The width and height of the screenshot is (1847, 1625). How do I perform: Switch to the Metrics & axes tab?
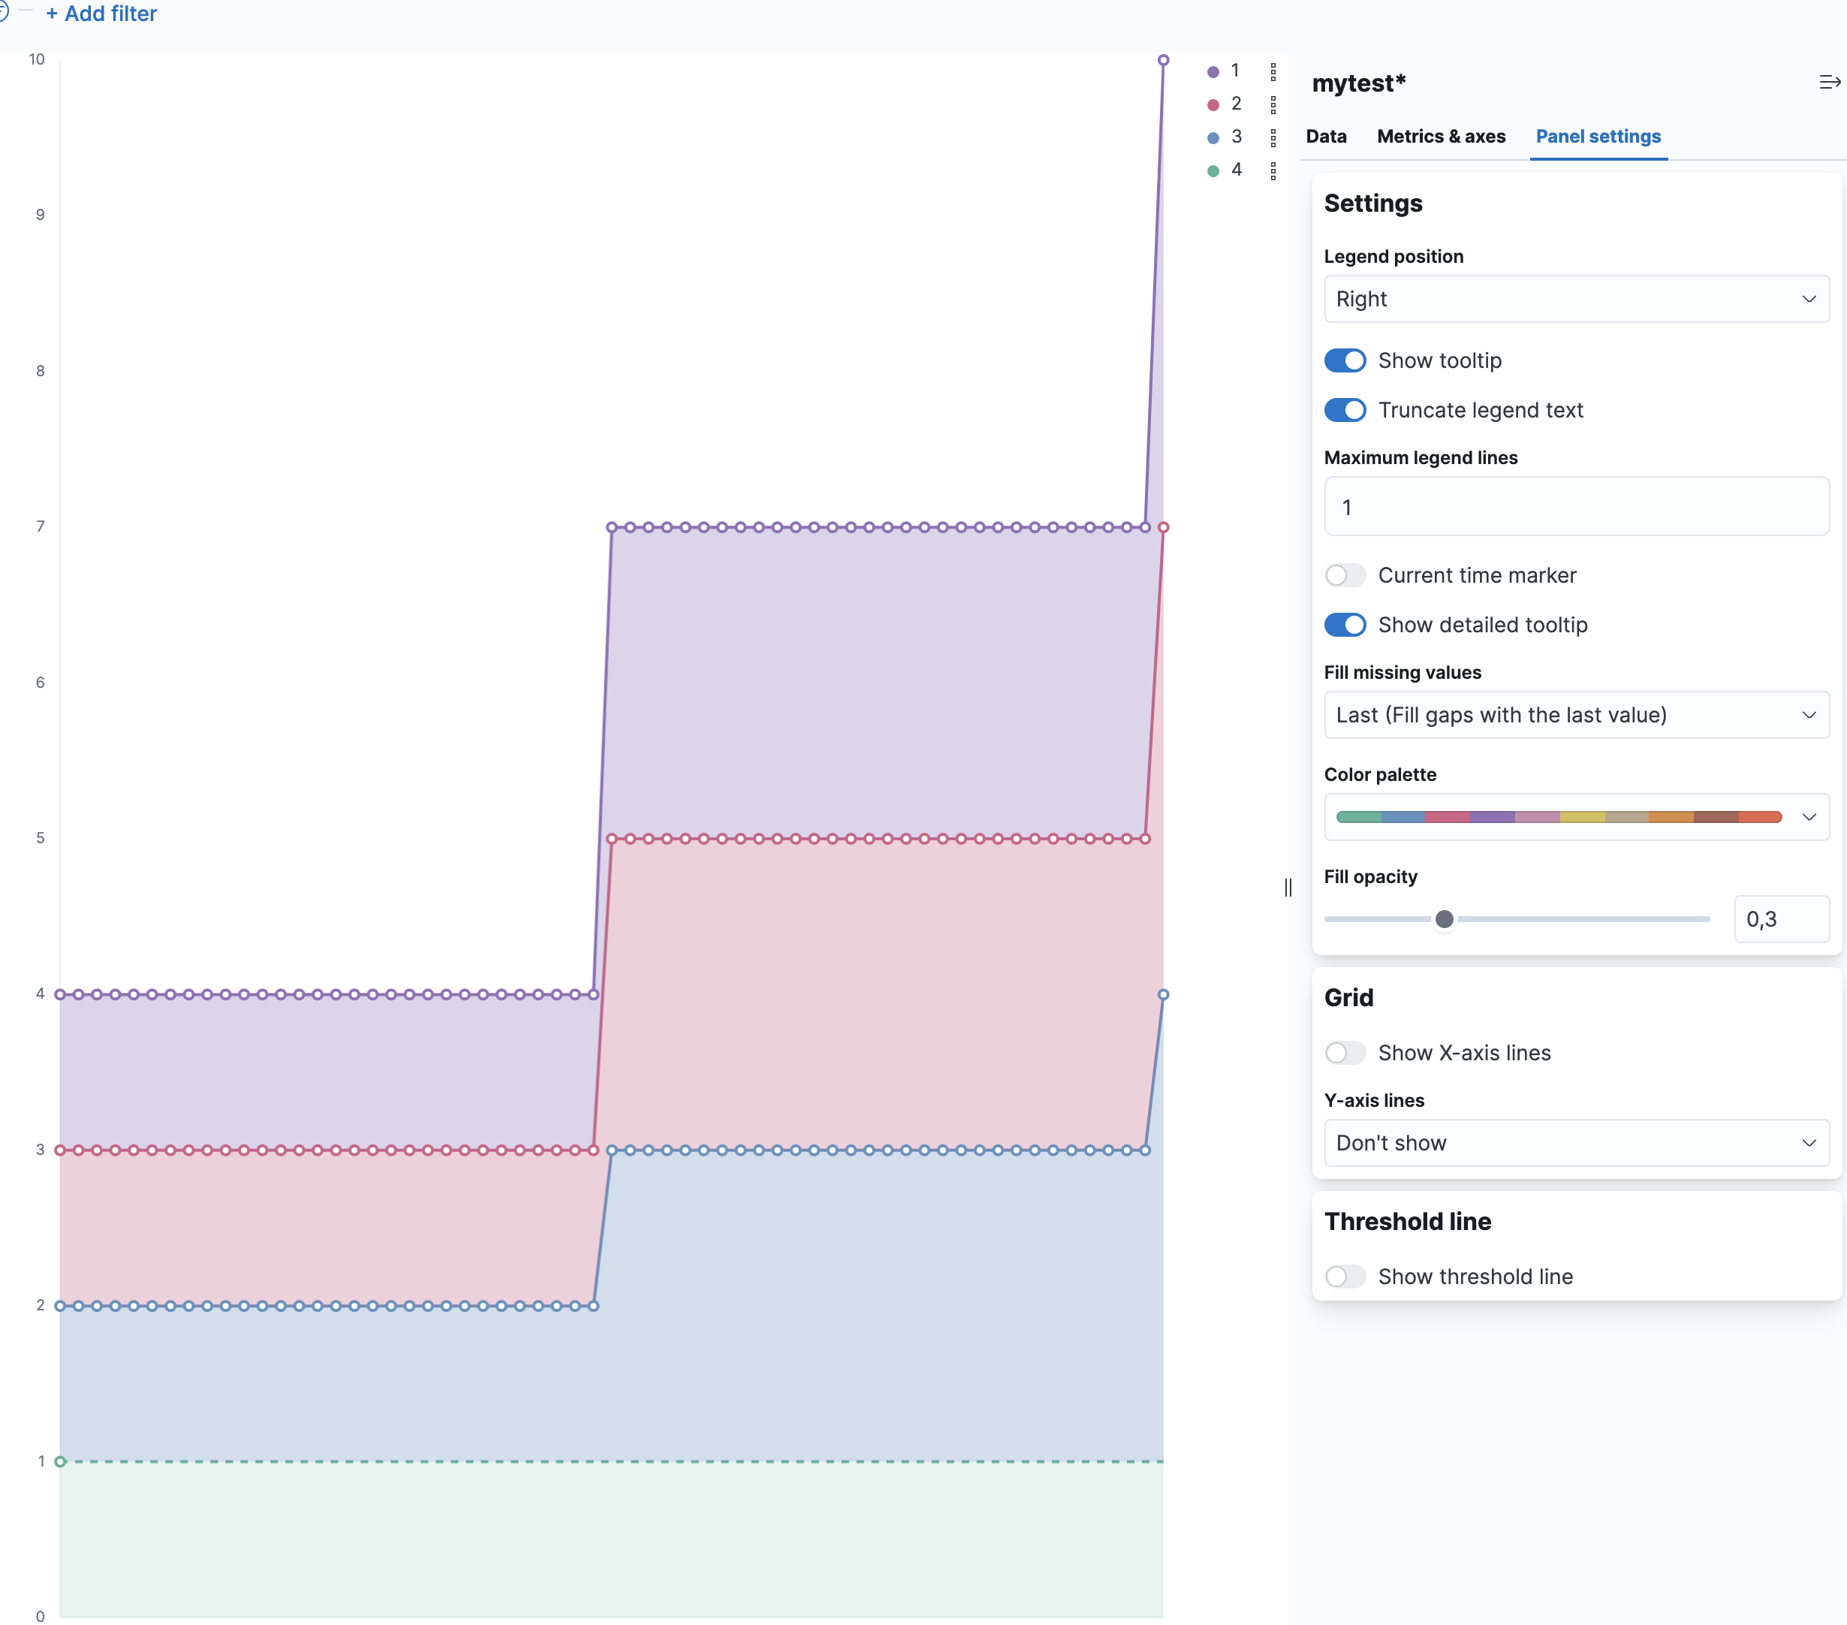(x=1440, y=137)
